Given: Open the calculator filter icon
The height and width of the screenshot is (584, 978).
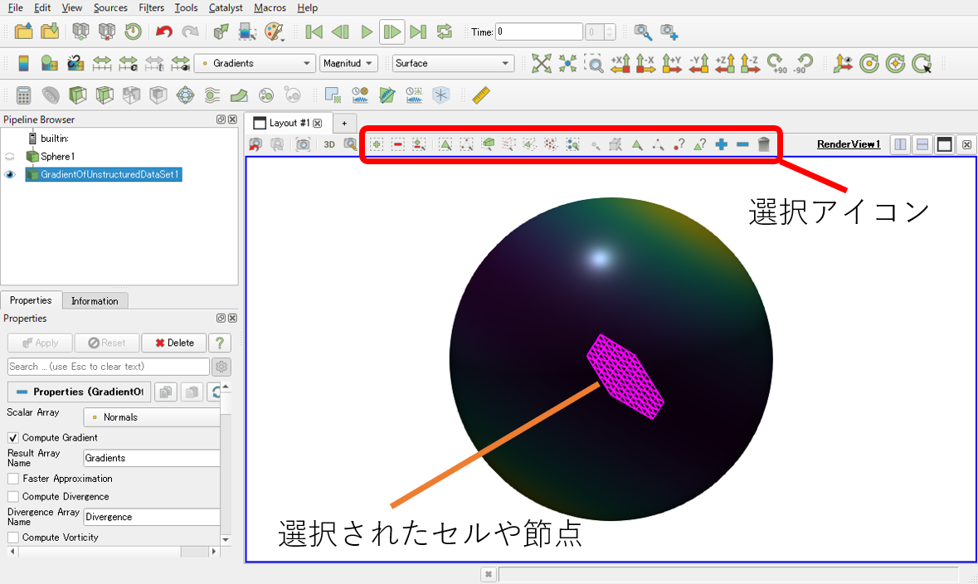Looking at the screenshot, I should tap(24, 95).
